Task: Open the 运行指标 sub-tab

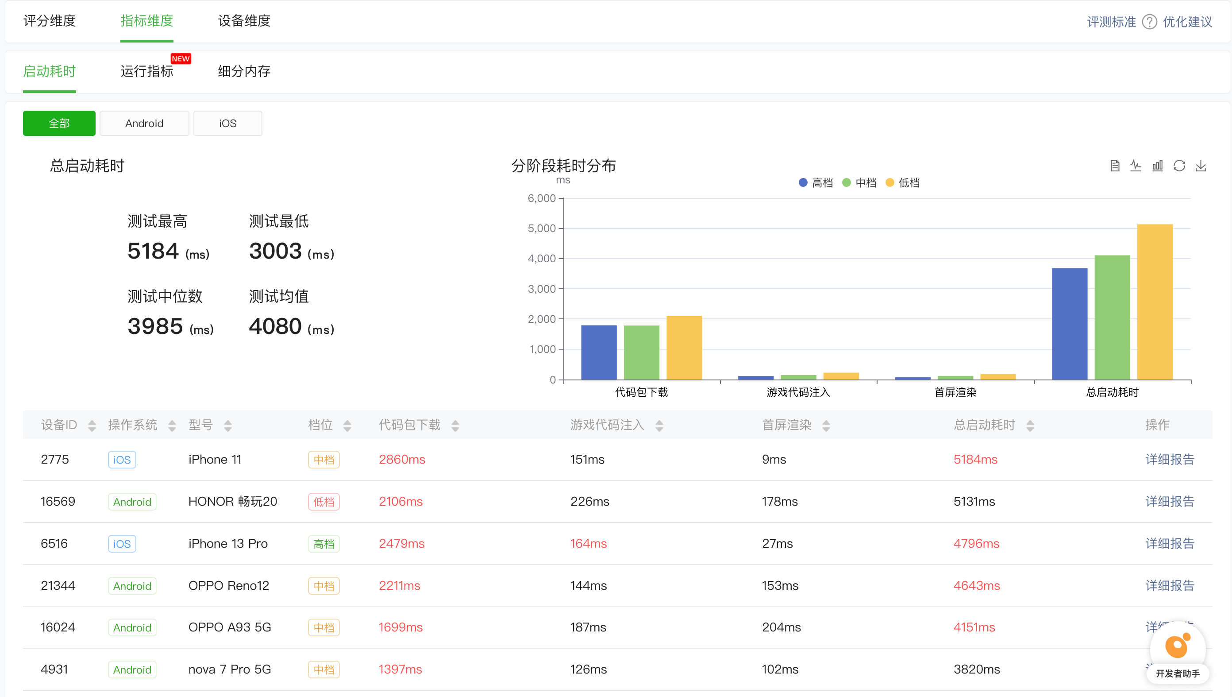Action: [x=147, y=71]
